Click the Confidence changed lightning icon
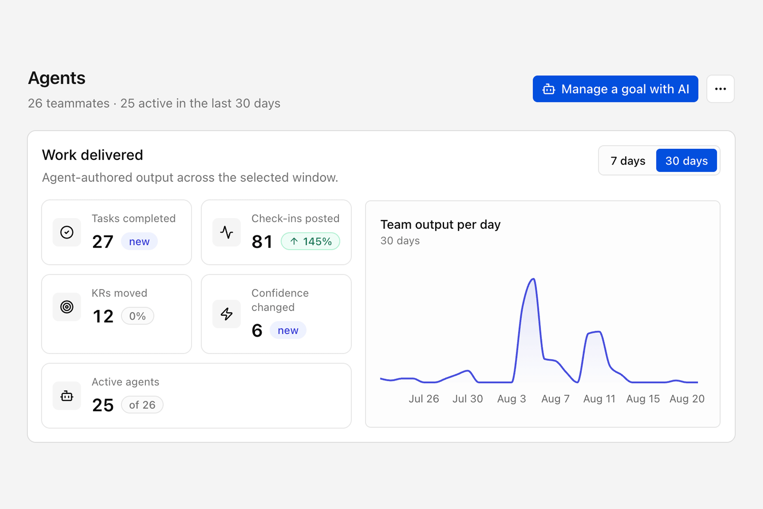Viewport: 763px width, 509px height. coord(226,314)
